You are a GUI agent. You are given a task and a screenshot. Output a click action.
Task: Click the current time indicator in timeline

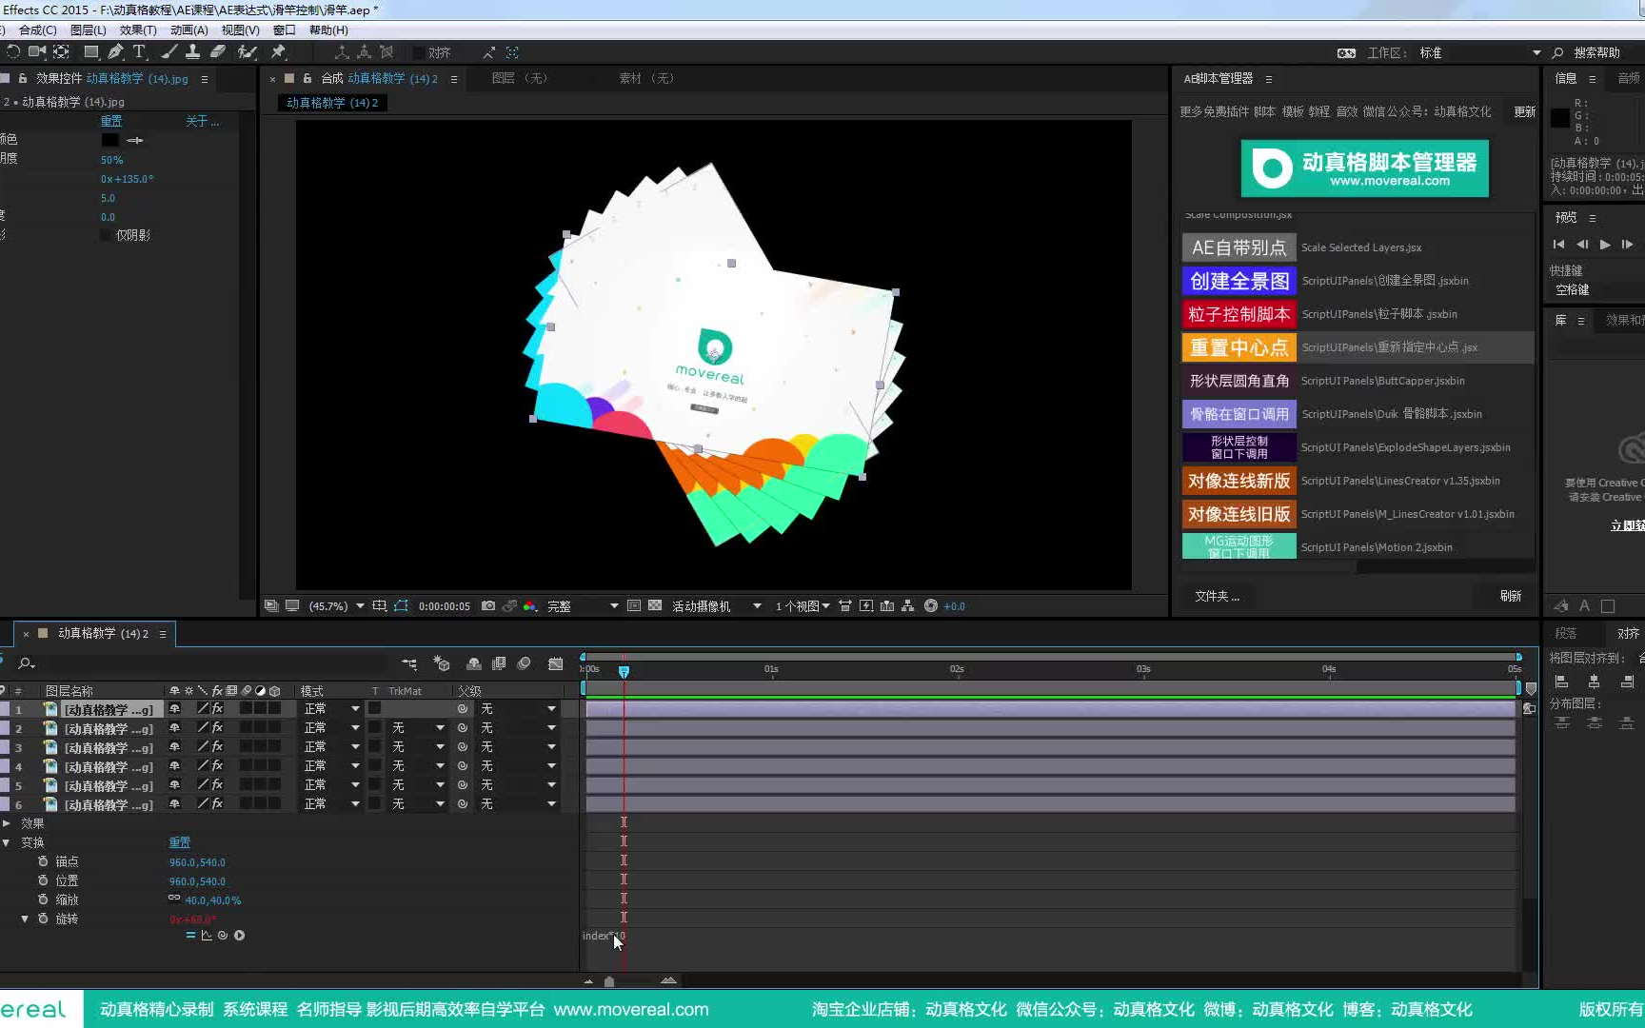coord(624,671)
